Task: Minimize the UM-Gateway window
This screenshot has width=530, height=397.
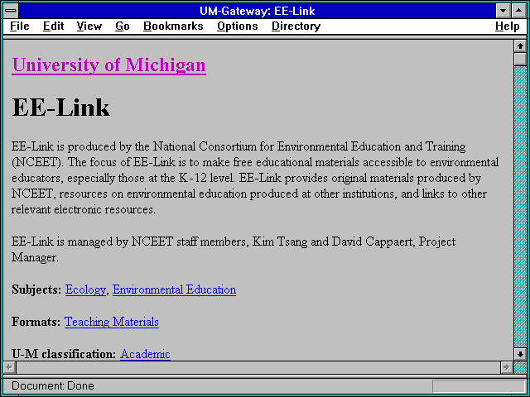Action: click(503, 11)
